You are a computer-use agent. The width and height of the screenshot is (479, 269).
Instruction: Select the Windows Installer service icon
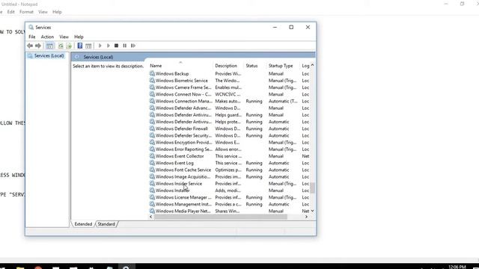(152, 191)
